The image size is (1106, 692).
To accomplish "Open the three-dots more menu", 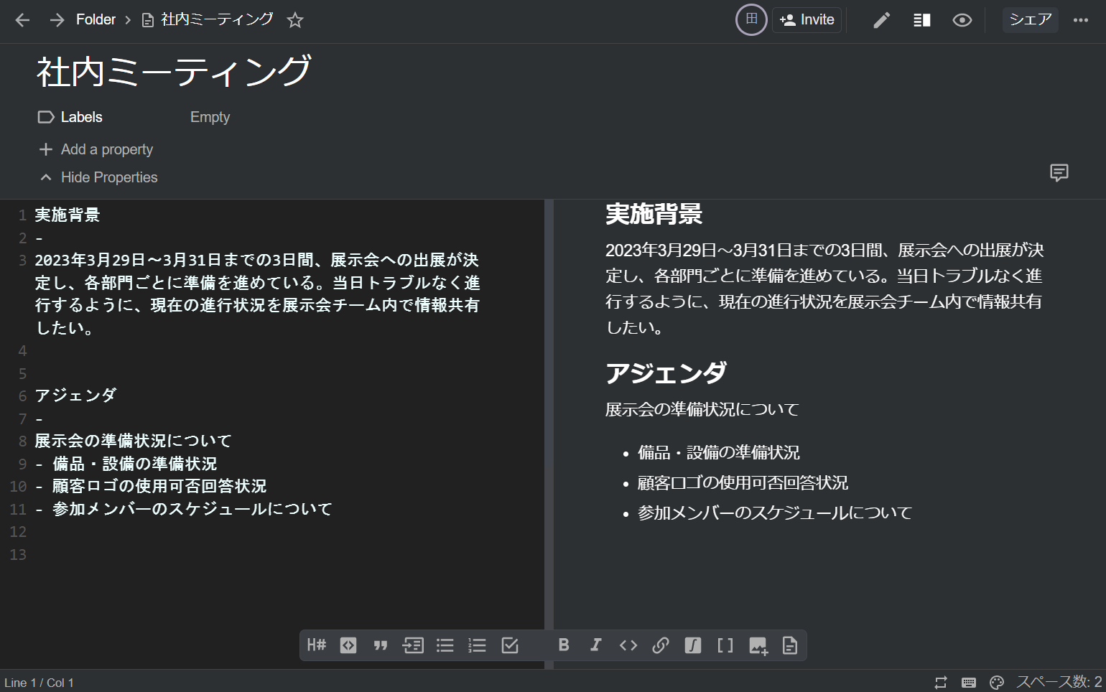I will (1081, 20).
